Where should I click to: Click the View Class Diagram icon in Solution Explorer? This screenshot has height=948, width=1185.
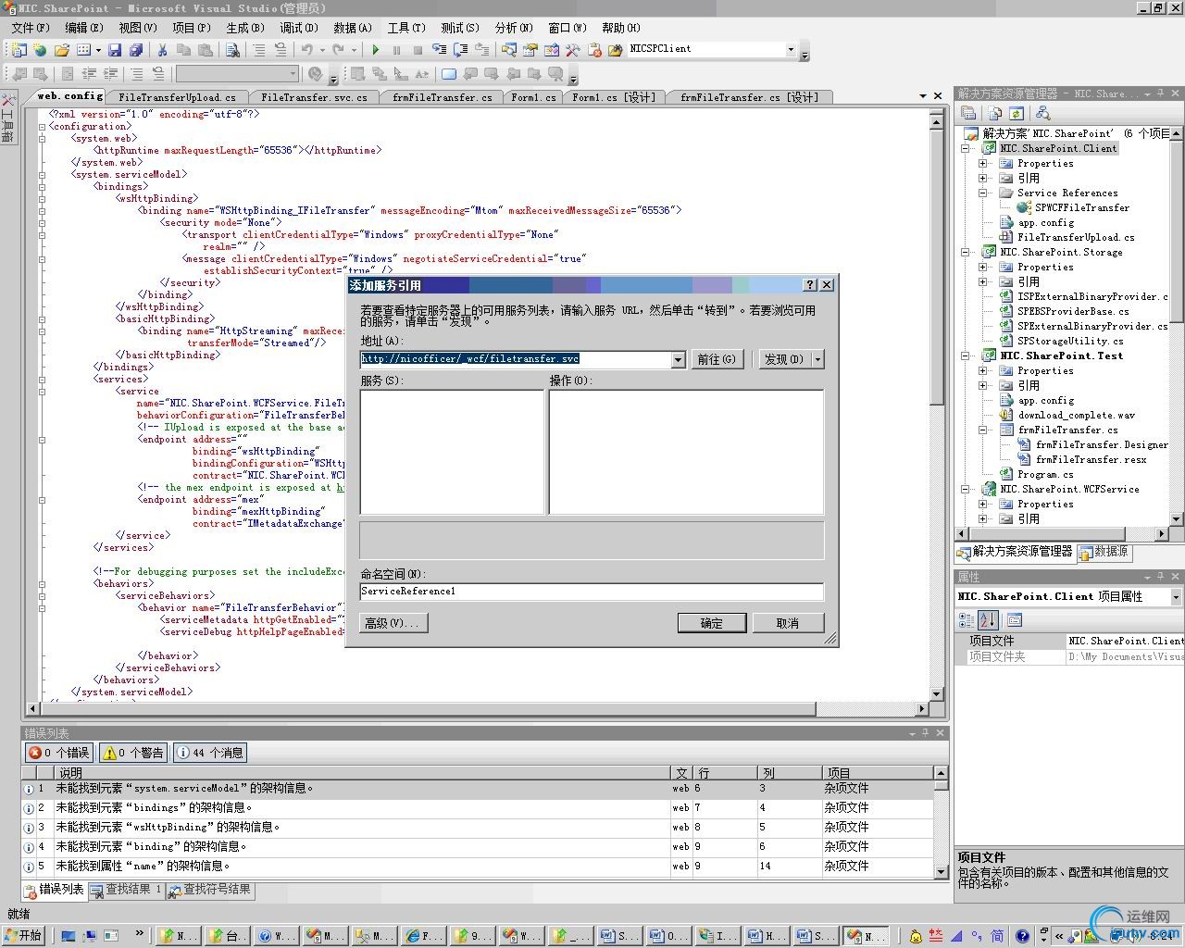coord(1042,113)
